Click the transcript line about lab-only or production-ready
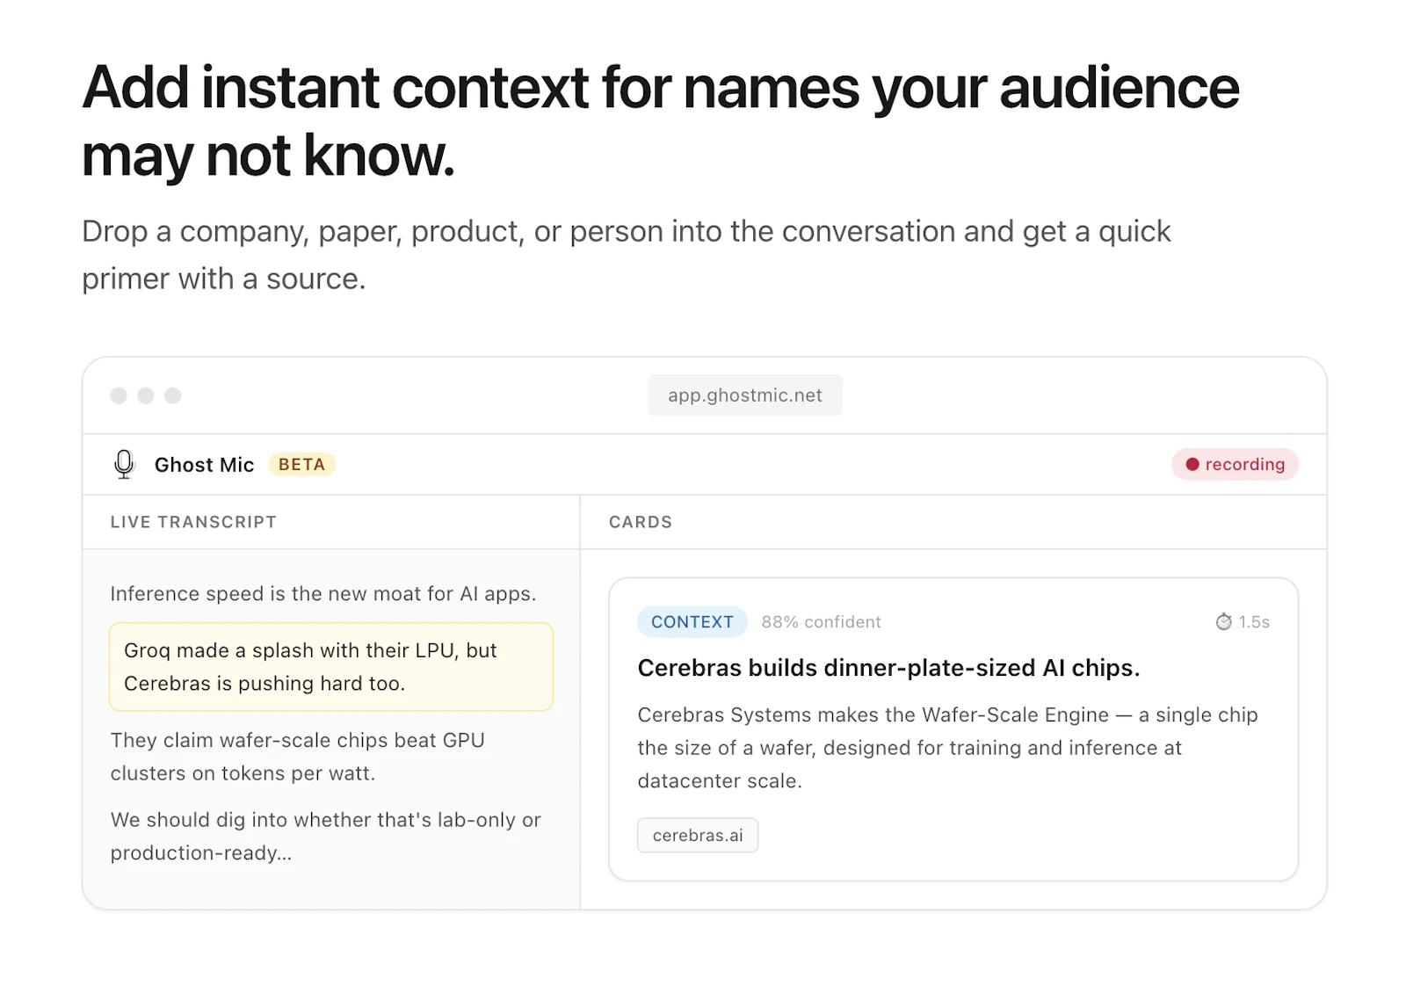 click(326, 836)
